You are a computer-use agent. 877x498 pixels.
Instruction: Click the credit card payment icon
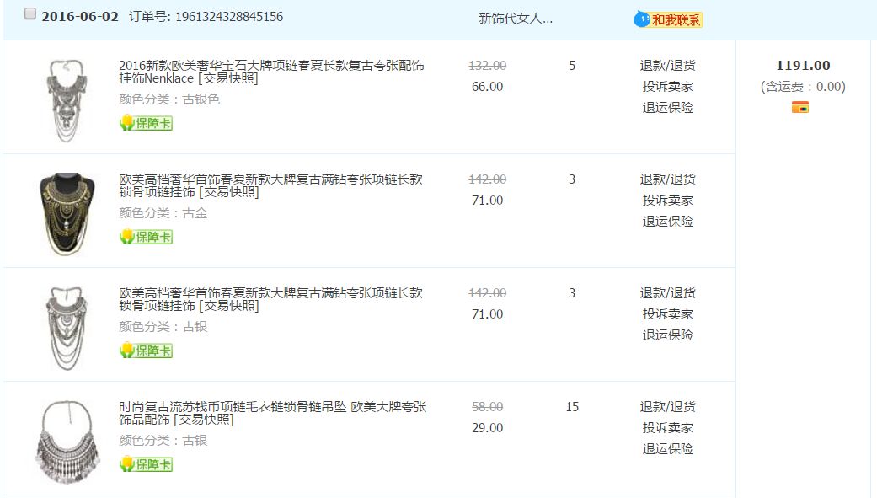coord(800,107)
